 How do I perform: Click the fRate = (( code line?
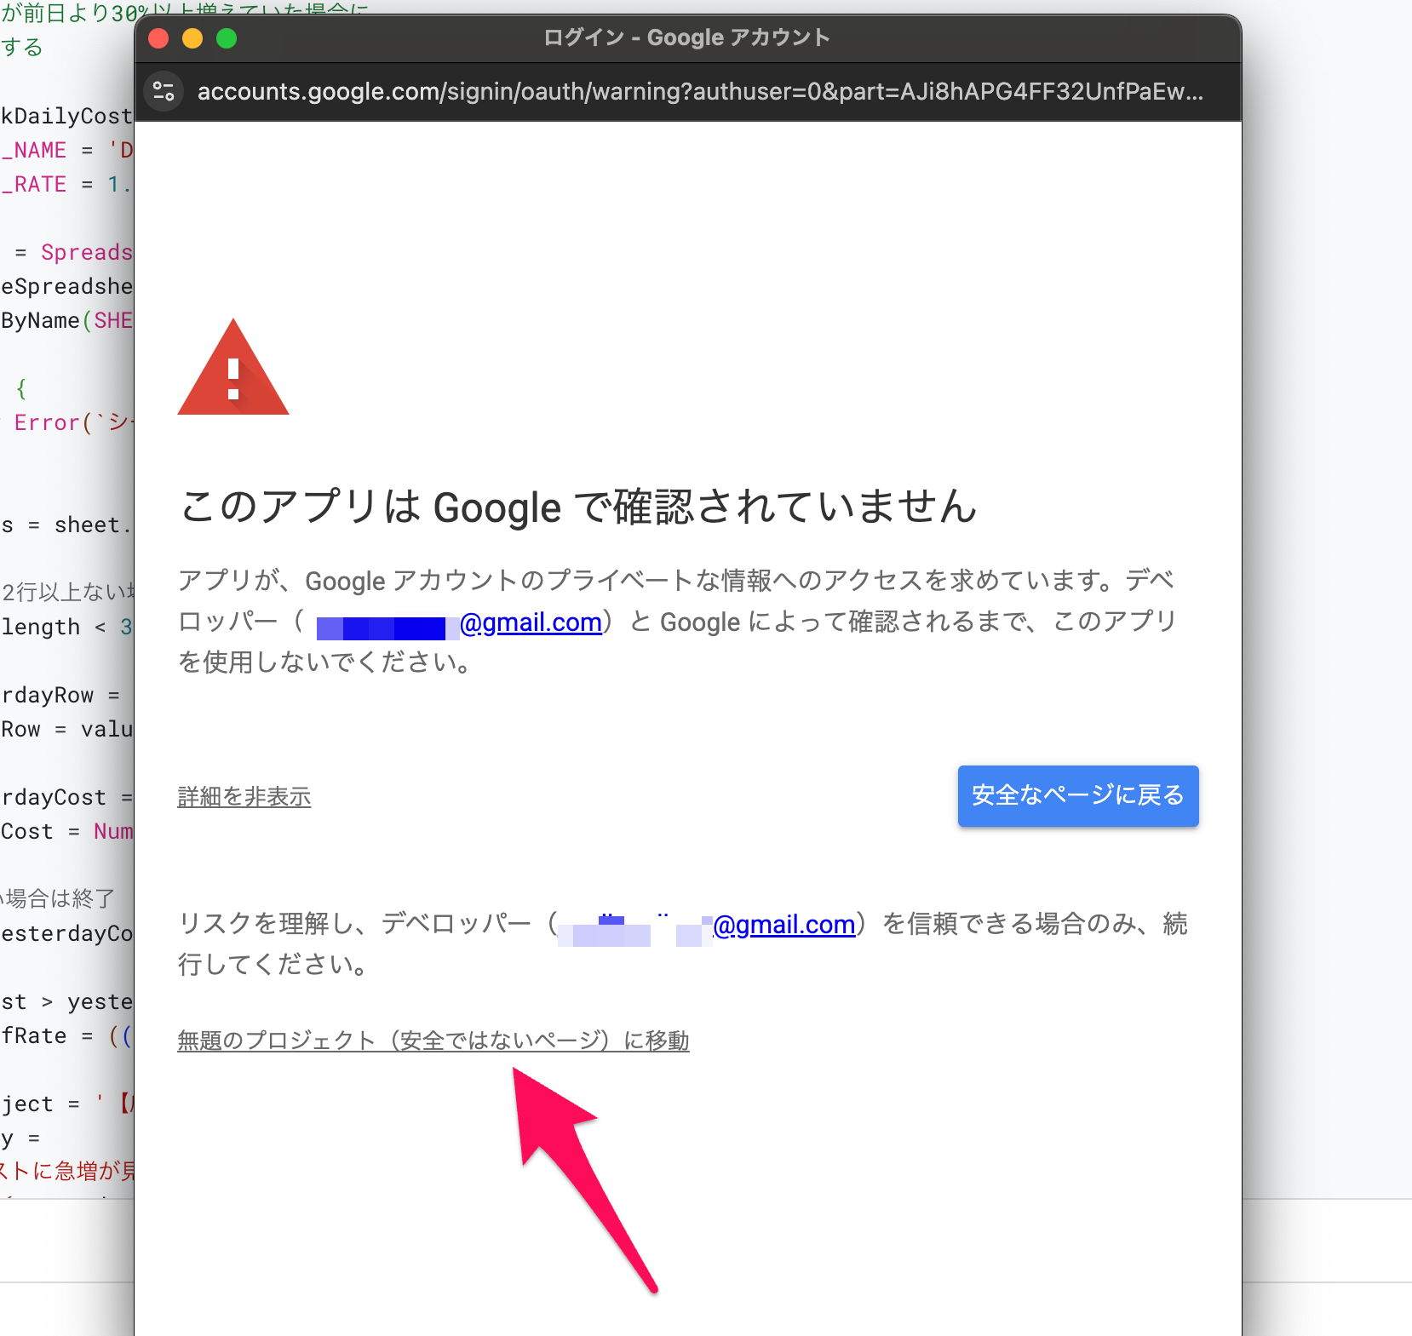click(66, 1036)
